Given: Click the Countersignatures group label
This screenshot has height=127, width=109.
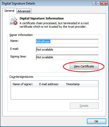Looking at the screenshot, I should [x=21, y=77].
